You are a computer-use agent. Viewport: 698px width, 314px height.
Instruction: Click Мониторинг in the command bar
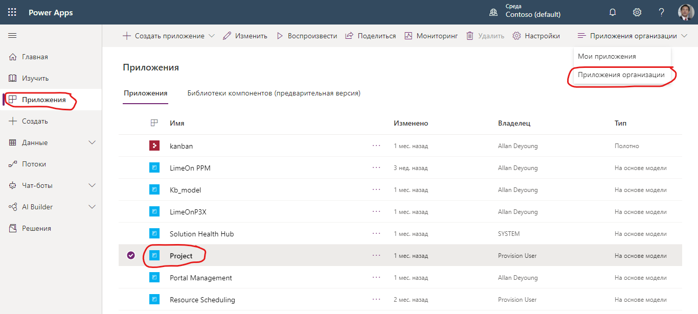(x=431, y=36)
